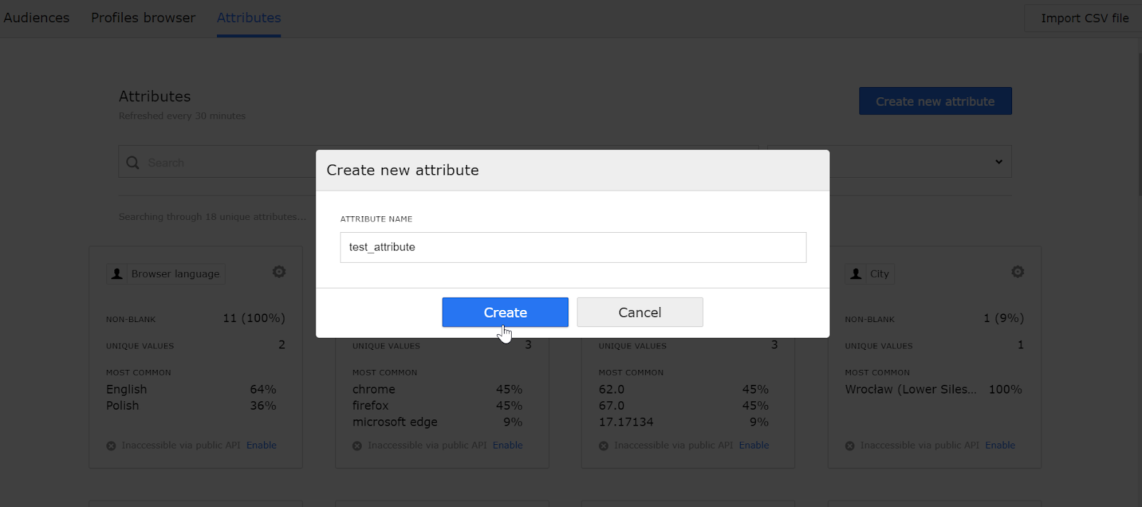The width and height of the screenshot is (1142, 507).
Task: Click the 67.0 value row
Action: click(x=684, y=406)
